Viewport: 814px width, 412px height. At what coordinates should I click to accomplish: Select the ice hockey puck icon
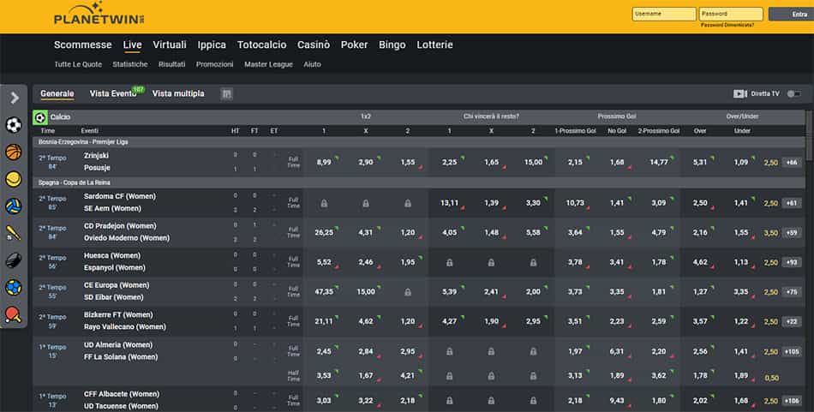(14, 260)
